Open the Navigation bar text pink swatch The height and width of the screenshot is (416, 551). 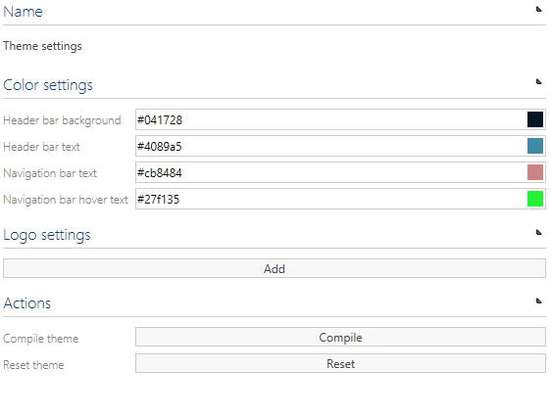535,172
